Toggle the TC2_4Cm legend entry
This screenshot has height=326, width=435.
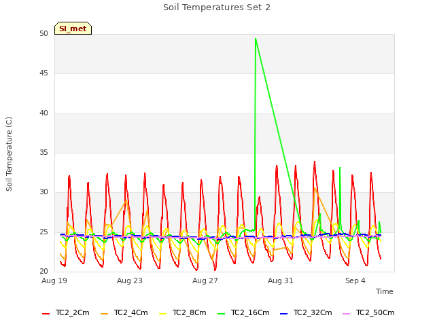124,313
